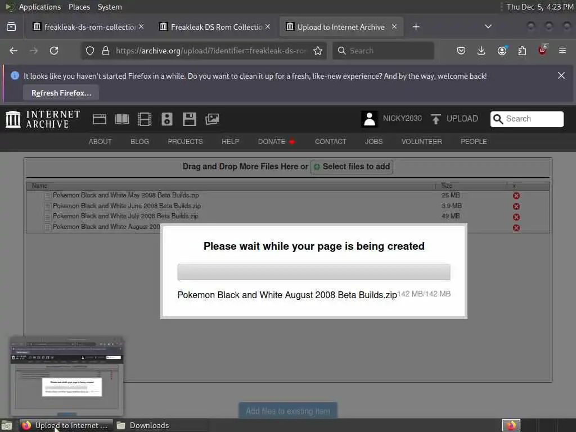Dismiss the Firefox refresh notification bar
Viewport: 576px width, 432px height.
[561, 75]
